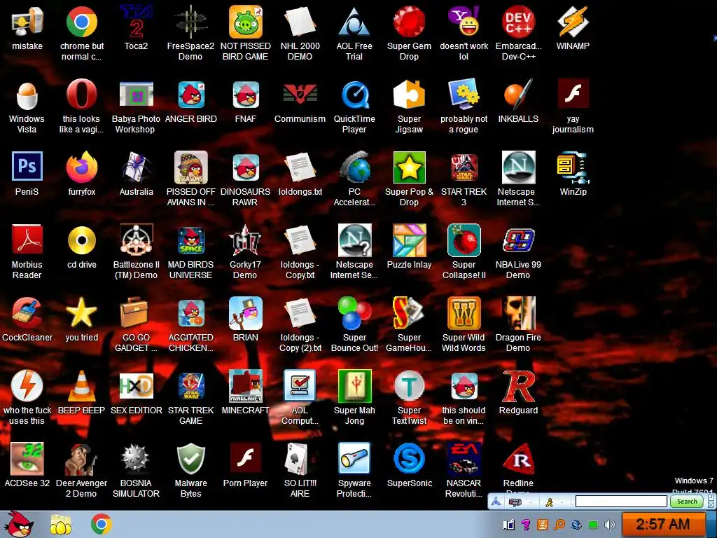Select the loldongs.txt file icon
This screenshot has width=717, height=538.
(300, 167)
